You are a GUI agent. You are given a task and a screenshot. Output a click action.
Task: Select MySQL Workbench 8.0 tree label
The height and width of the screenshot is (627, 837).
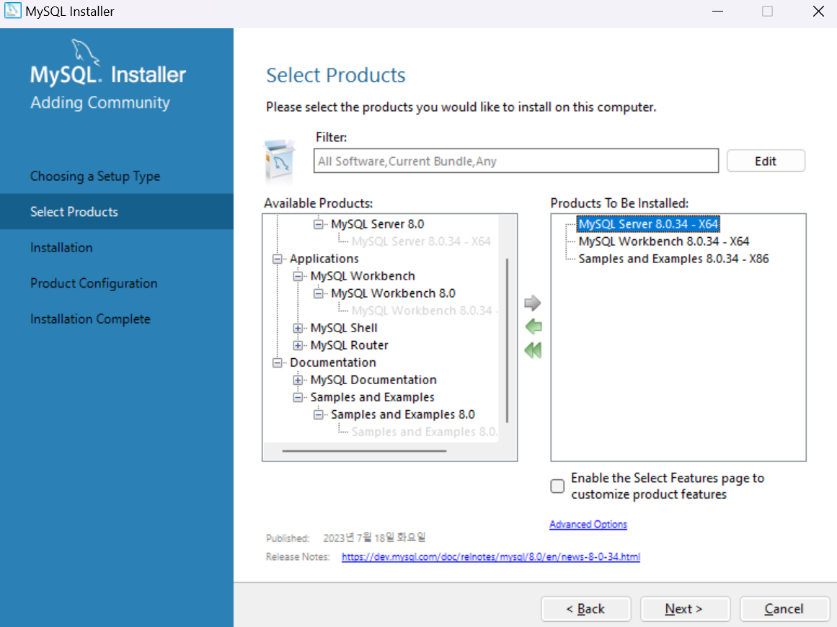click(393, 293)
